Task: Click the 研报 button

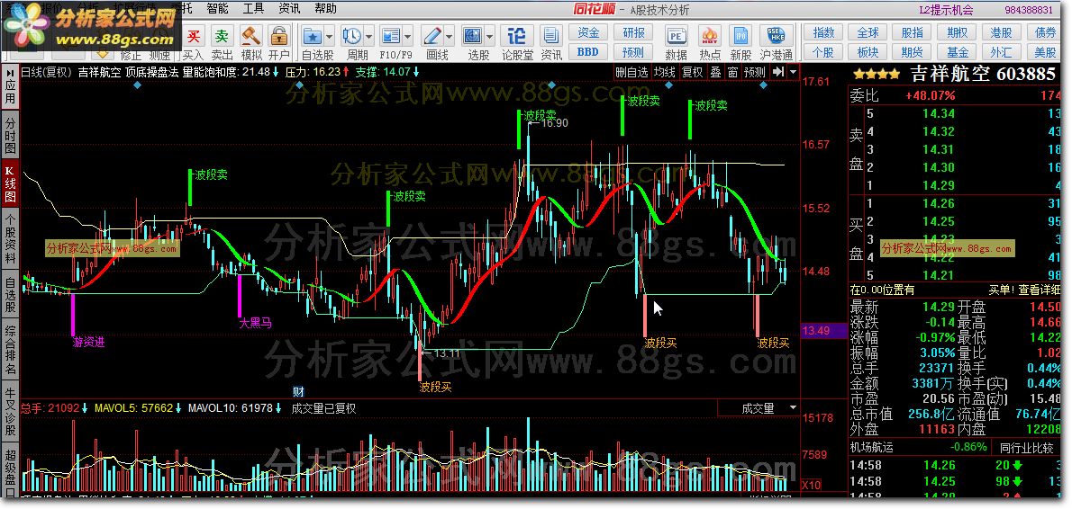Action: [633, 32]
